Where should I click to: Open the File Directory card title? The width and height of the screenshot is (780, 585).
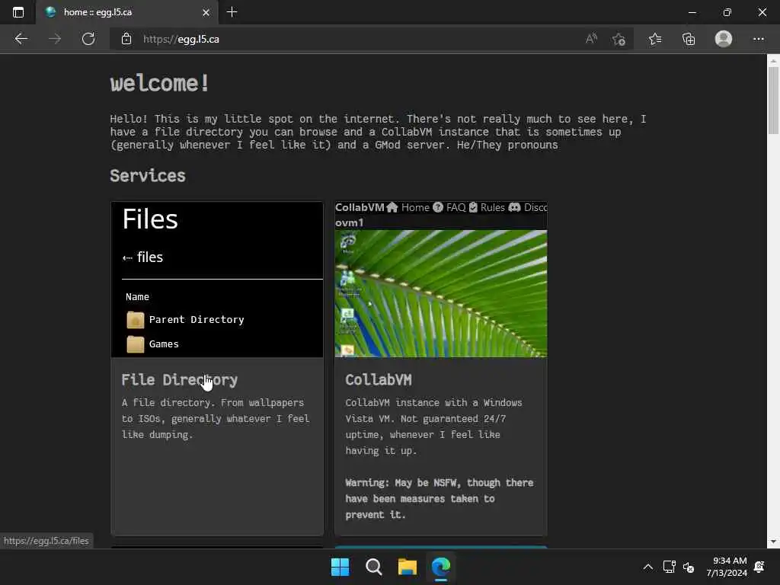click(x=180, y=380)
